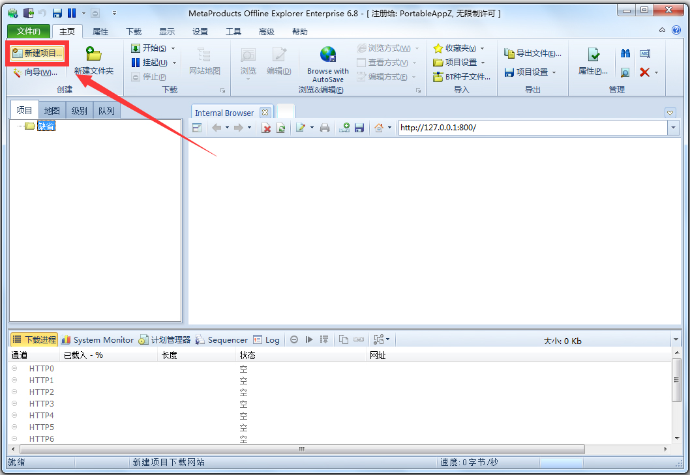Click the 新建项目 (New Project) button

click(x=38, y=53)
